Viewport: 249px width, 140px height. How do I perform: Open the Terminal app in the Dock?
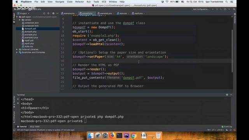(119, 135)
